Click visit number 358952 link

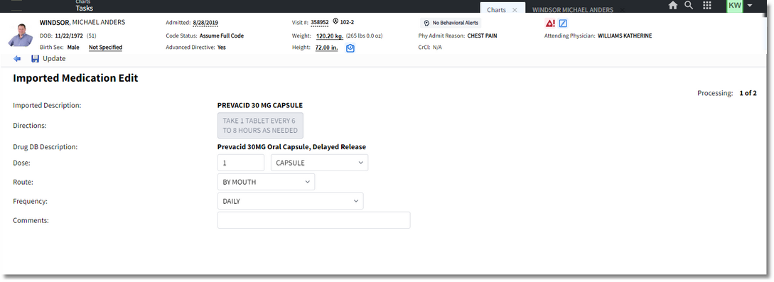point(320,22)
